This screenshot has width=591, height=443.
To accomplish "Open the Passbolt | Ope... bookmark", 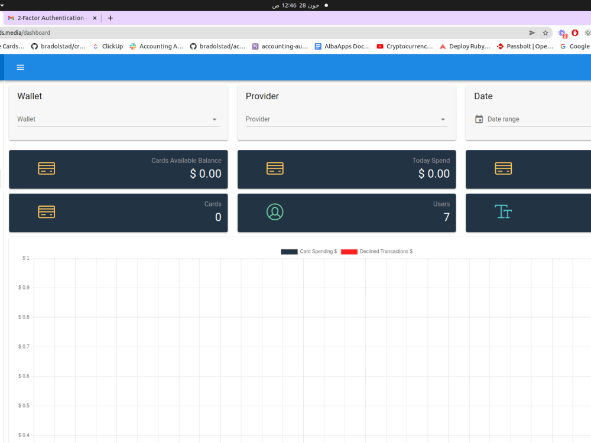I will [x=525, y=46].
